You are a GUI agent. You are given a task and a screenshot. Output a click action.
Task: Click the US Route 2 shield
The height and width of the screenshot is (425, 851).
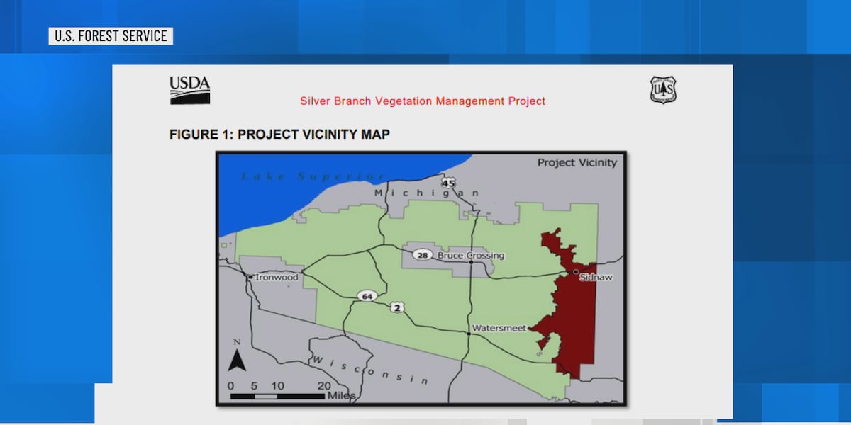tap(397, 307)
